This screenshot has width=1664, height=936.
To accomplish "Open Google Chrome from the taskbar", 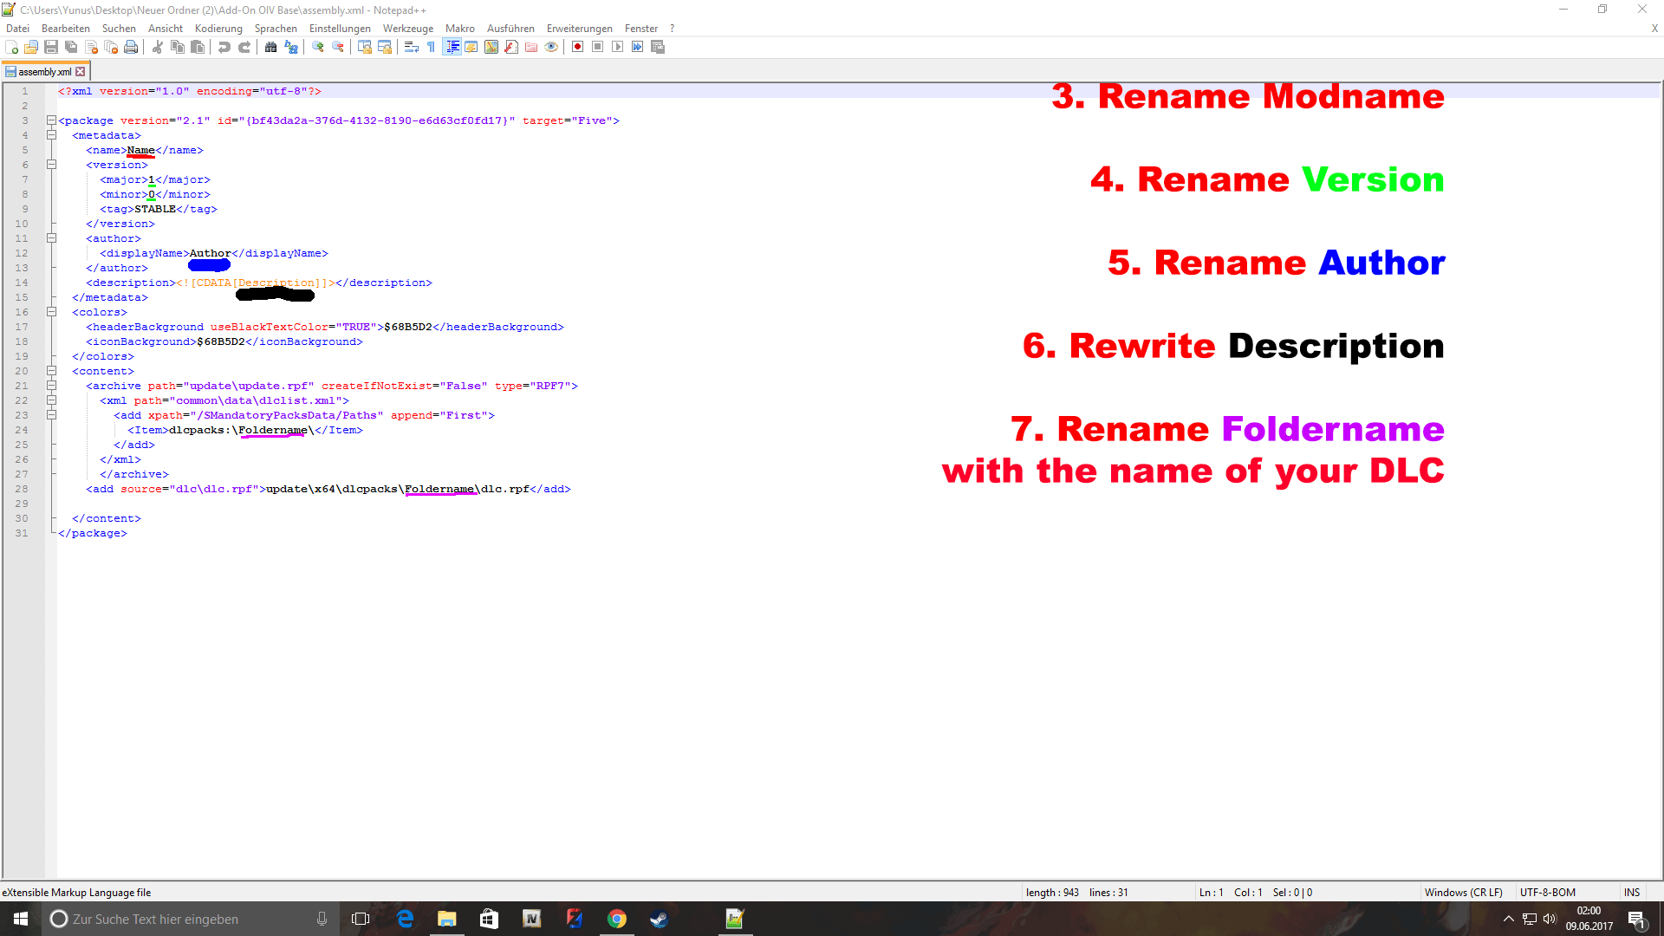I will click(616, 919).
